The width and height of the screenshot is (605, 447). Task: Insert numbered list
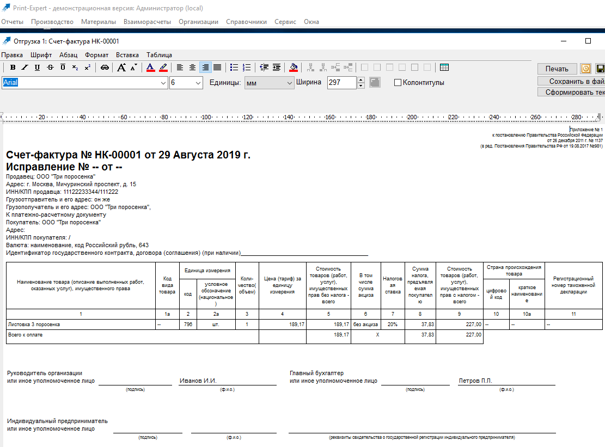tap(247, 68)
